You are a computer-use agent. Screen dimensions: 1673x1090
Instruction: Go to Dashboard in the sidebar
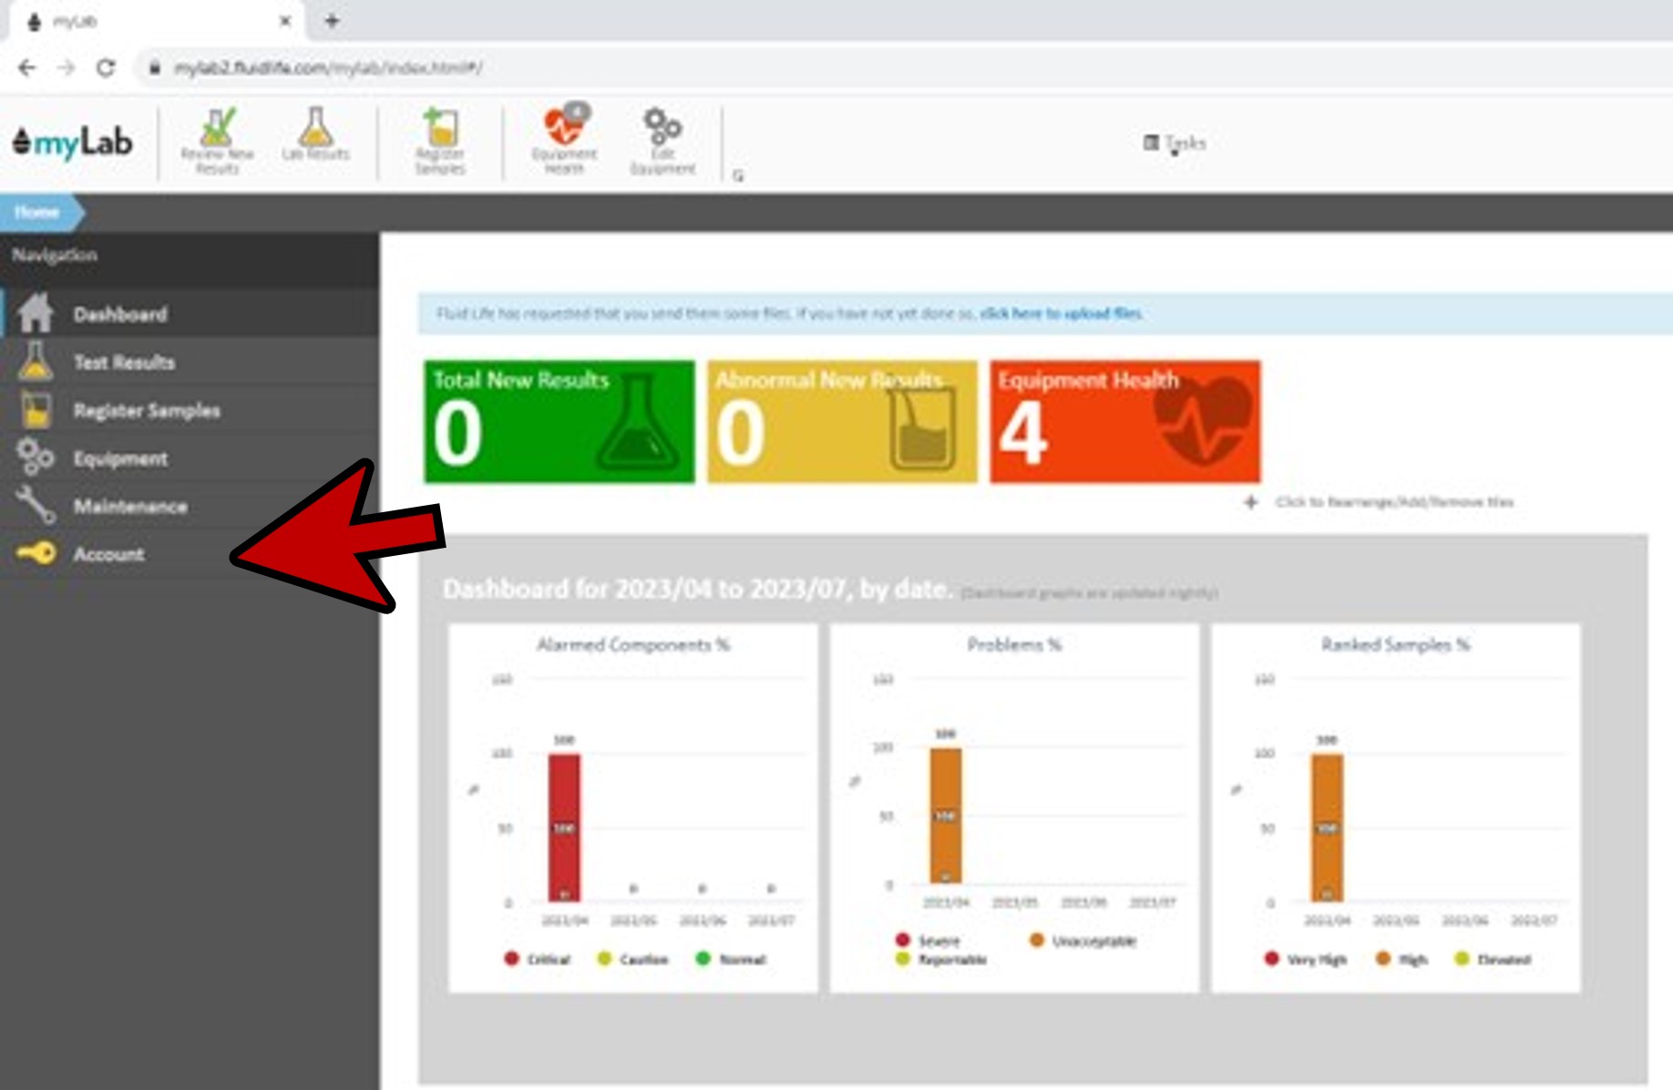(119, 314)
